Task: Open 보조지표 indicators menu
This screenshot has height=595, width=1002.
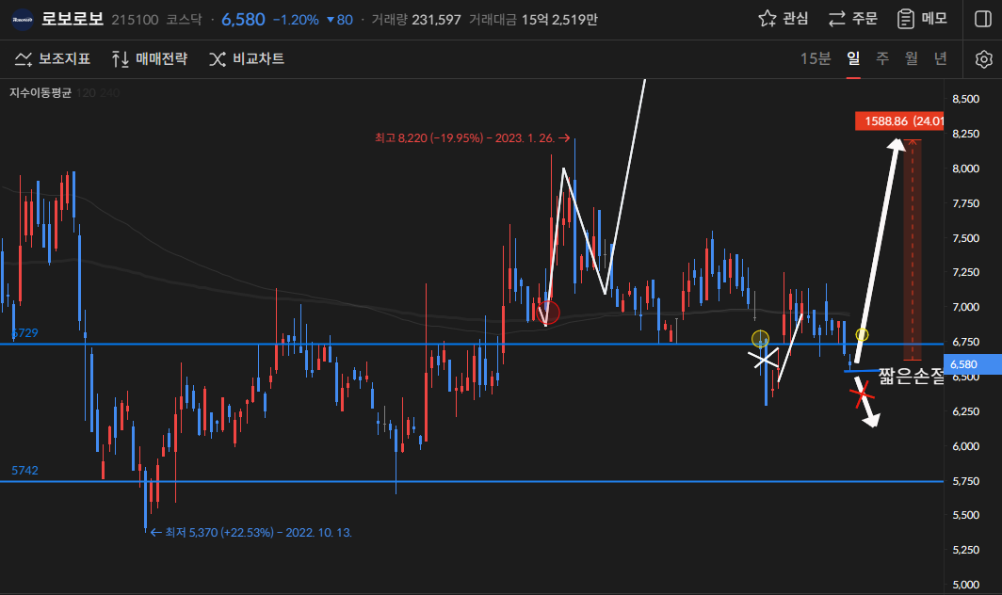Action: click(53, 59)
